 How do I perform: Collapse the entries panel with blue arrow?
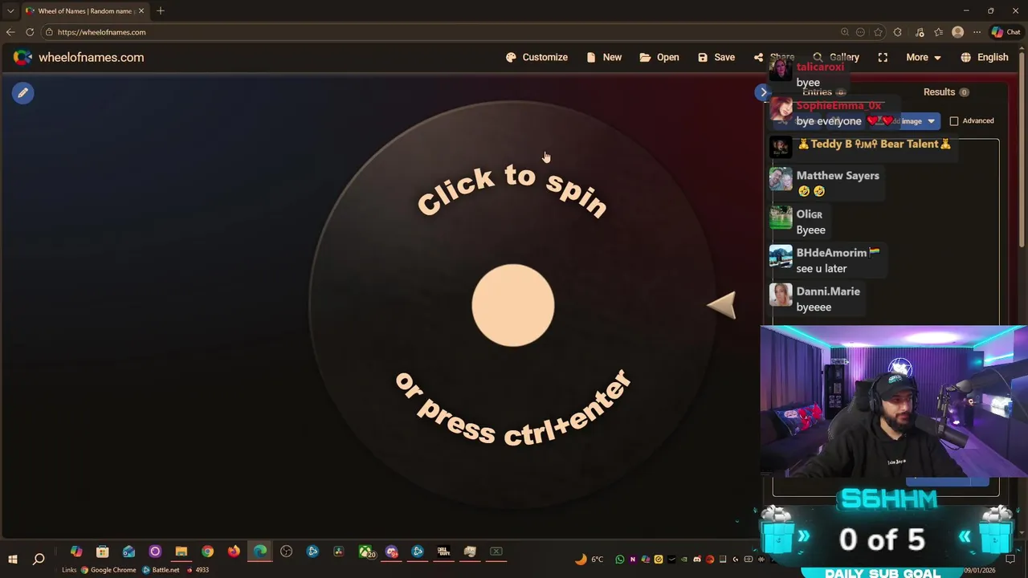point(764,92)
